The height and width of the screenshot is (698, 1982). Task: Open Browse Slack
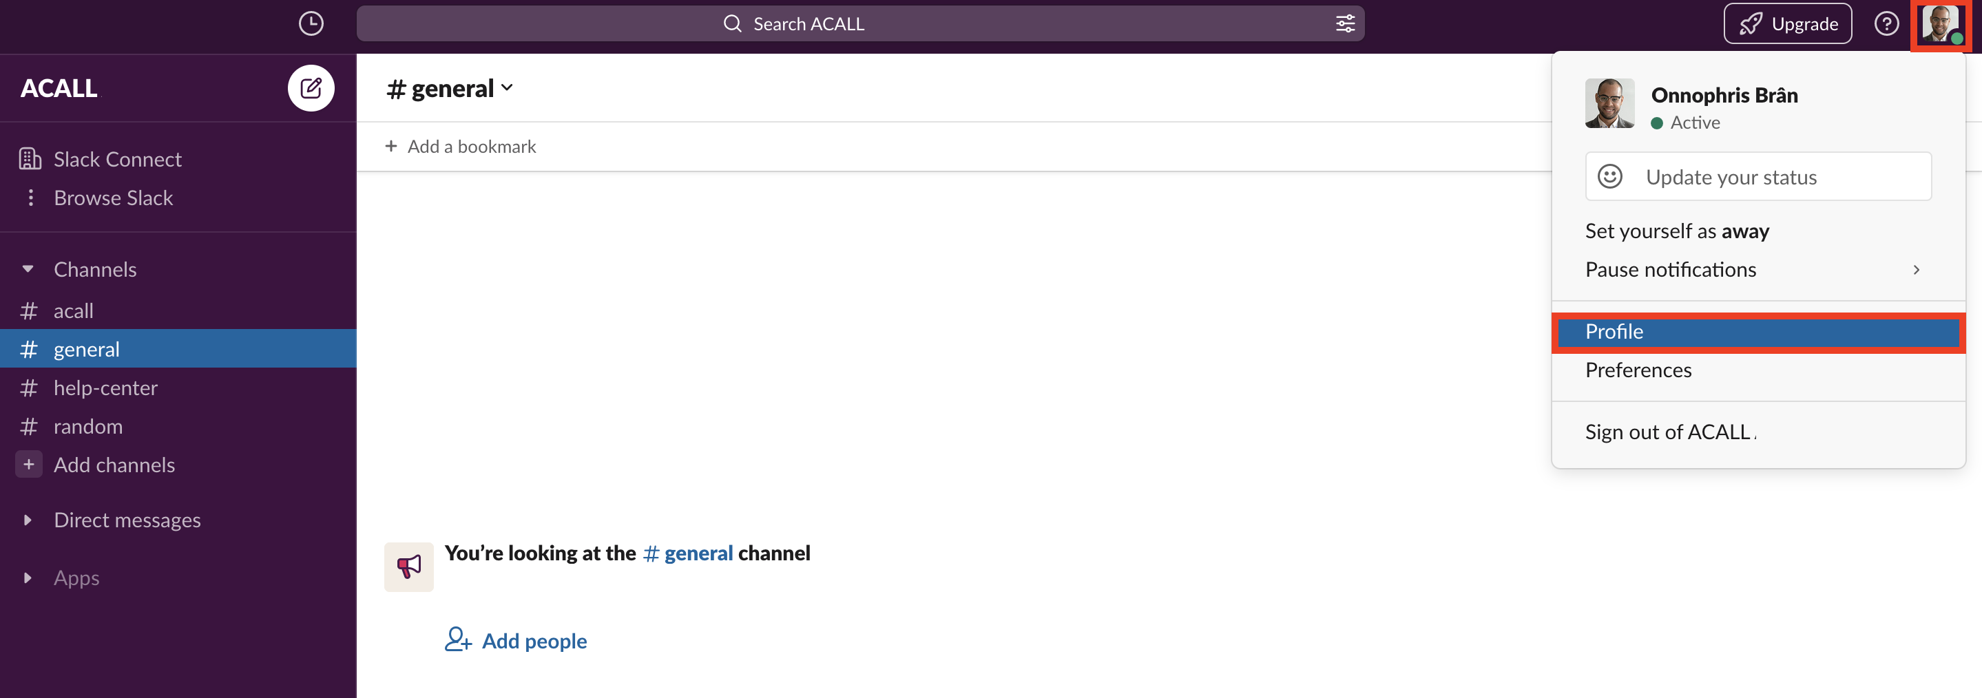[x=178, y=198]
